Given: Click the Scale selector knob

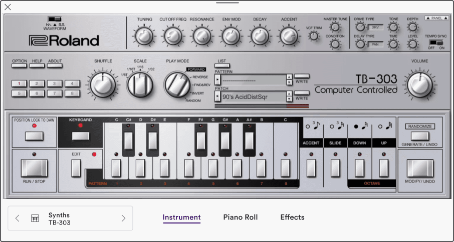Looking at the screenshot, I should 140,85.
